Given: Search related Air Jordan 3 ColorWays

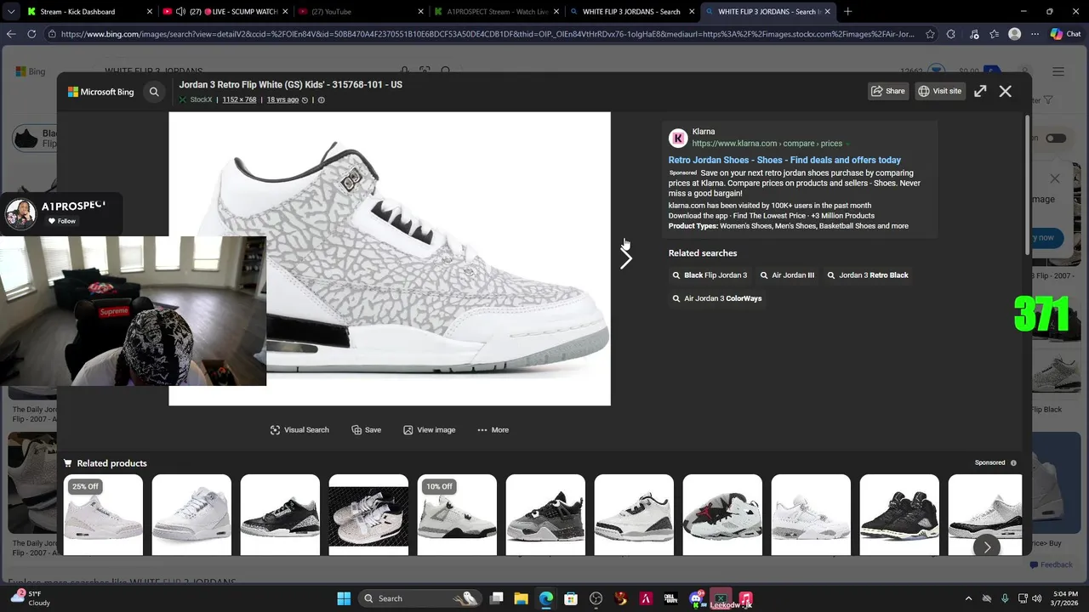Looking at the screenshot, I should pyautogui.click(x=717, y=298).
